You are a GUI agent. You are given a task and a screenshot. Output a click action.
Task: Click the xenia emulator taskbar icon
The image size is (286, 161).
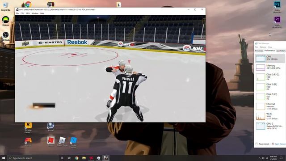pos(106,158)
